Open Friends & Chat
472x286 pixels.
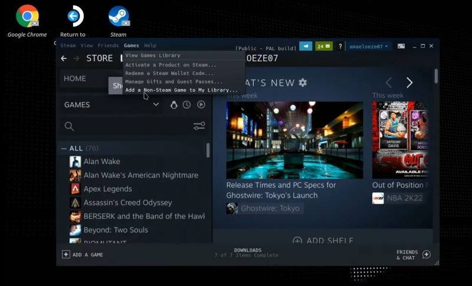click(414, 254)
